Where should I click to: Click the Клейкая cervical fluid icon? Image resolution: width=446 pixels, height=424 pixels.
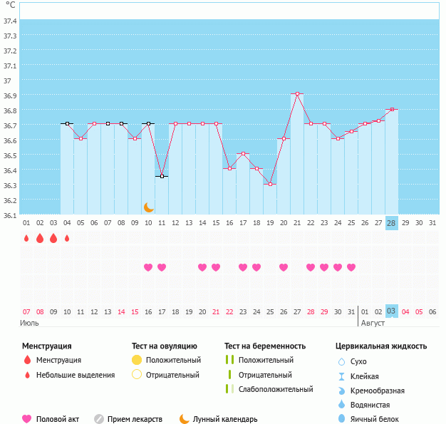(341, 376)
